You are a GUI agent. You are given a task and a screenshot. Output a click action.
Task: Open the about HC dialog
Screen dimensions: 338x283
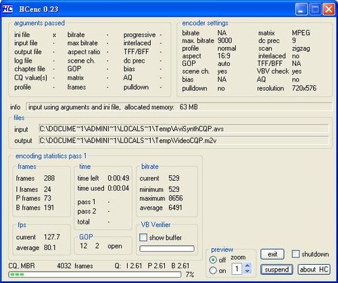click(x=314, y=270)
